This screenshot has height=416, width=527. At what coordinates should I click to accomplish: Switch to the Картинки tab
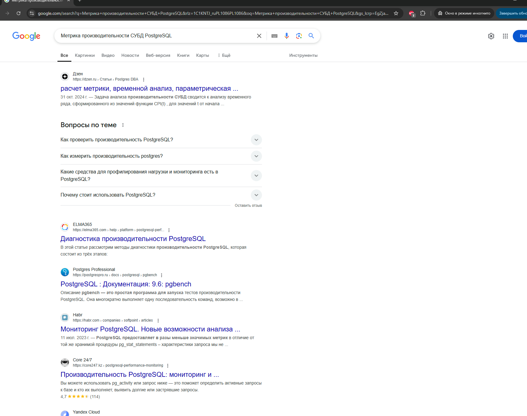(85, 55)
